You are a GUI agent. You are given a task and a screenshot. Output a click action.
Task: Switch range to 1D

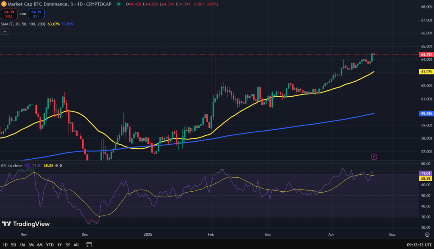pyautogui.click(x=5, y=245)
